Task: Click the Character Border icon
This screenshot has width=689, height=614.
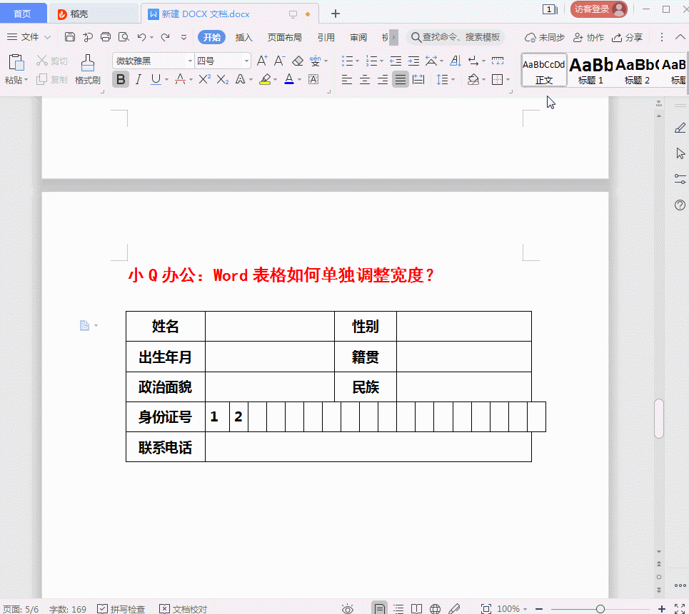Action: point(313,79)
